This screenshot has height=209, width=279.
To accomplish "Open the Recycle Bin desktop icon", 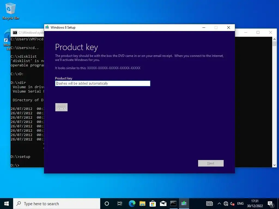I will tap(11, 11).
